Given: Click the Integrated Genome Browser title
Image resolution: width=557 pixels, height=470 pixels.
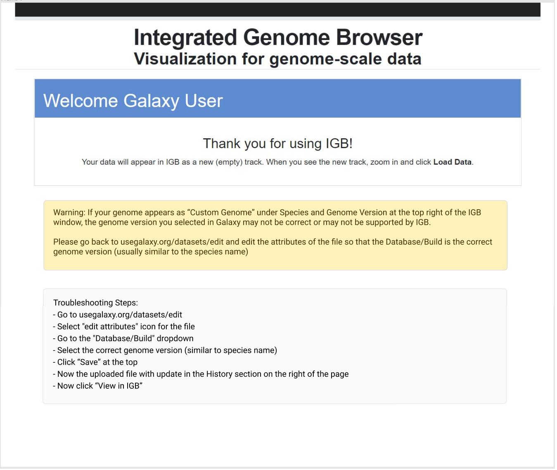Looking at the screenshot, I should pyautogui.click(x=278, y=38).
